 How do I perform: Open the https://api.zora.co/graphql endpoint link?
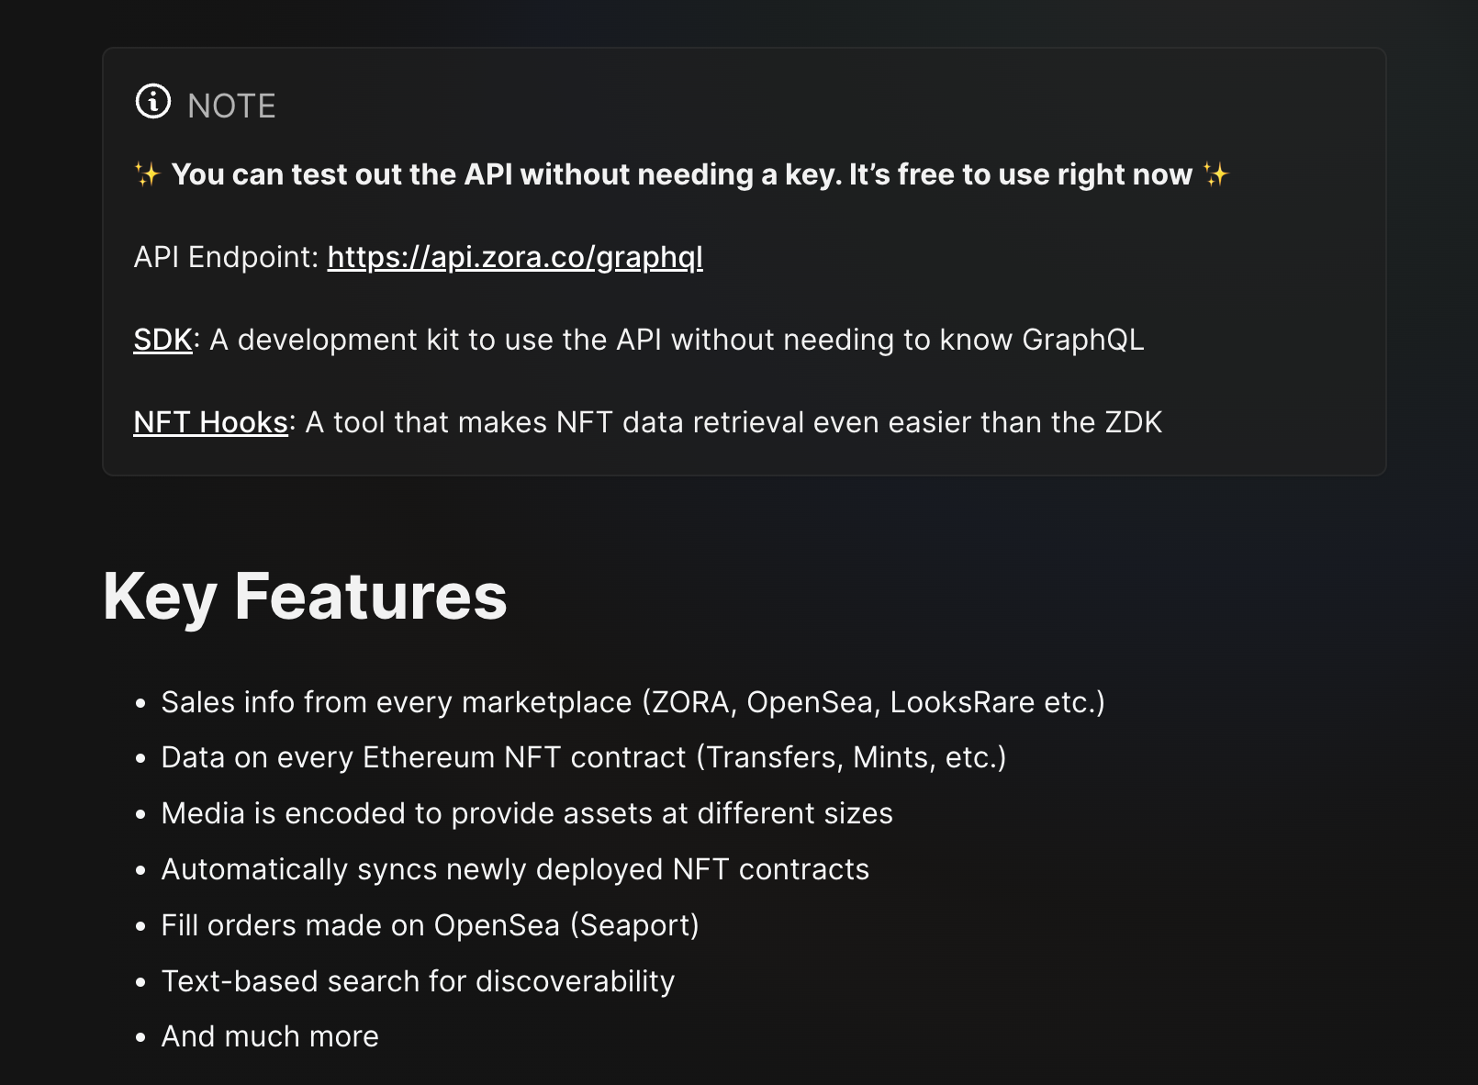click(x=515, y=257)
